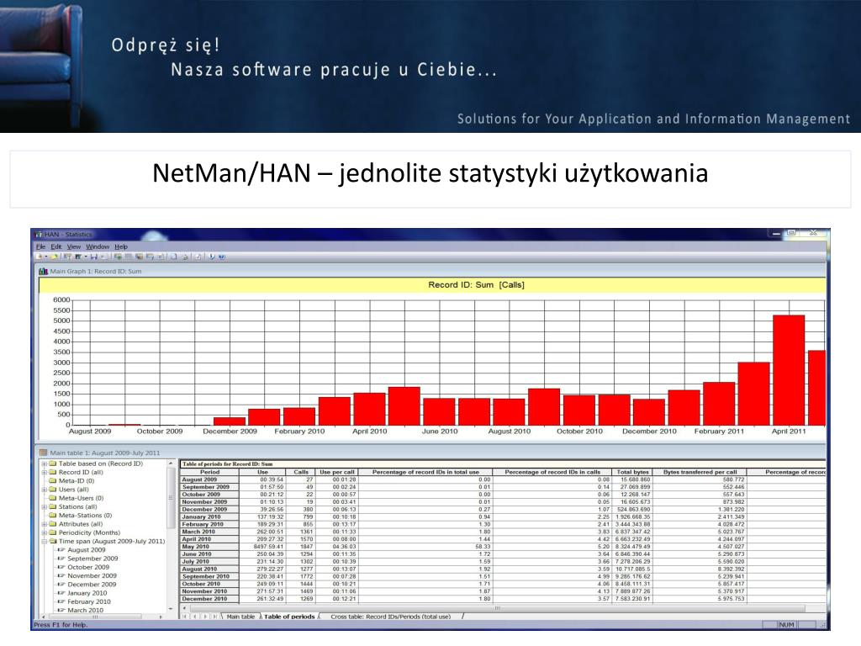Select December 2009 in the time span tree

pyautogui.click(x=92, y=585)
